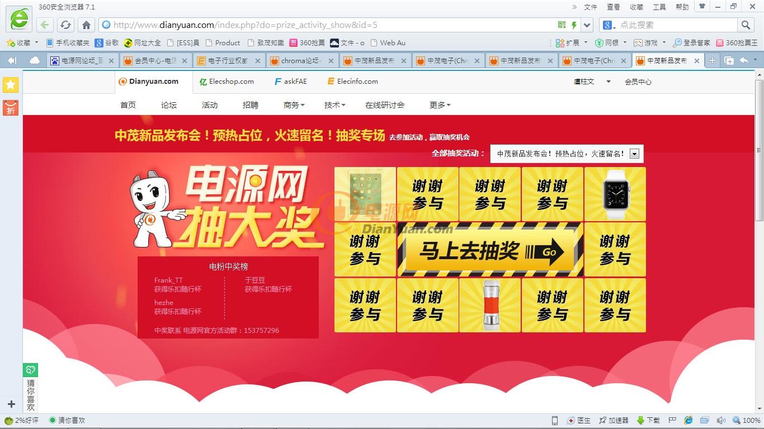Open the 360抢票 bookmark
This screenshot has height=429, width=764.
point(307,42)
